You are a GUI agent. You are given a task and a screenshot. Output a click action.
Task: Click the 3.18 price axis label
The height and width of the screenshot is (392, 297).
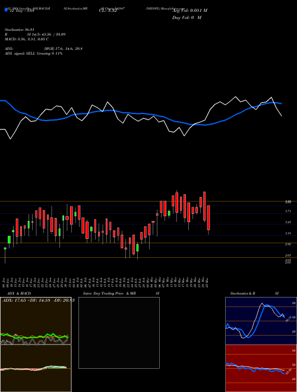pyautogui.click(x=288, y=233)
